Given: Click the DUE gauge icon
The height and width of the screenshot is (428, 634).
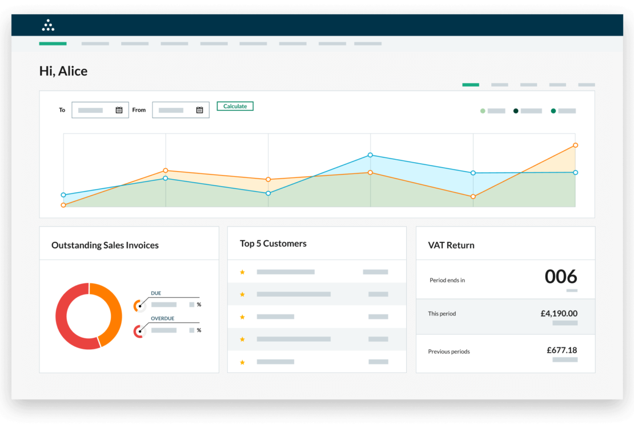Looking at the screenshot, I should 139,305.
